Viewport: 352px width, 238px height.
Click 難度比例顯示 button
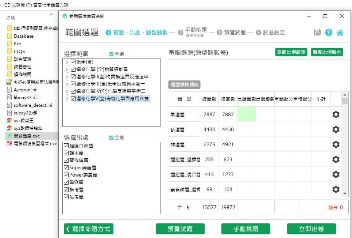[327, 52]
